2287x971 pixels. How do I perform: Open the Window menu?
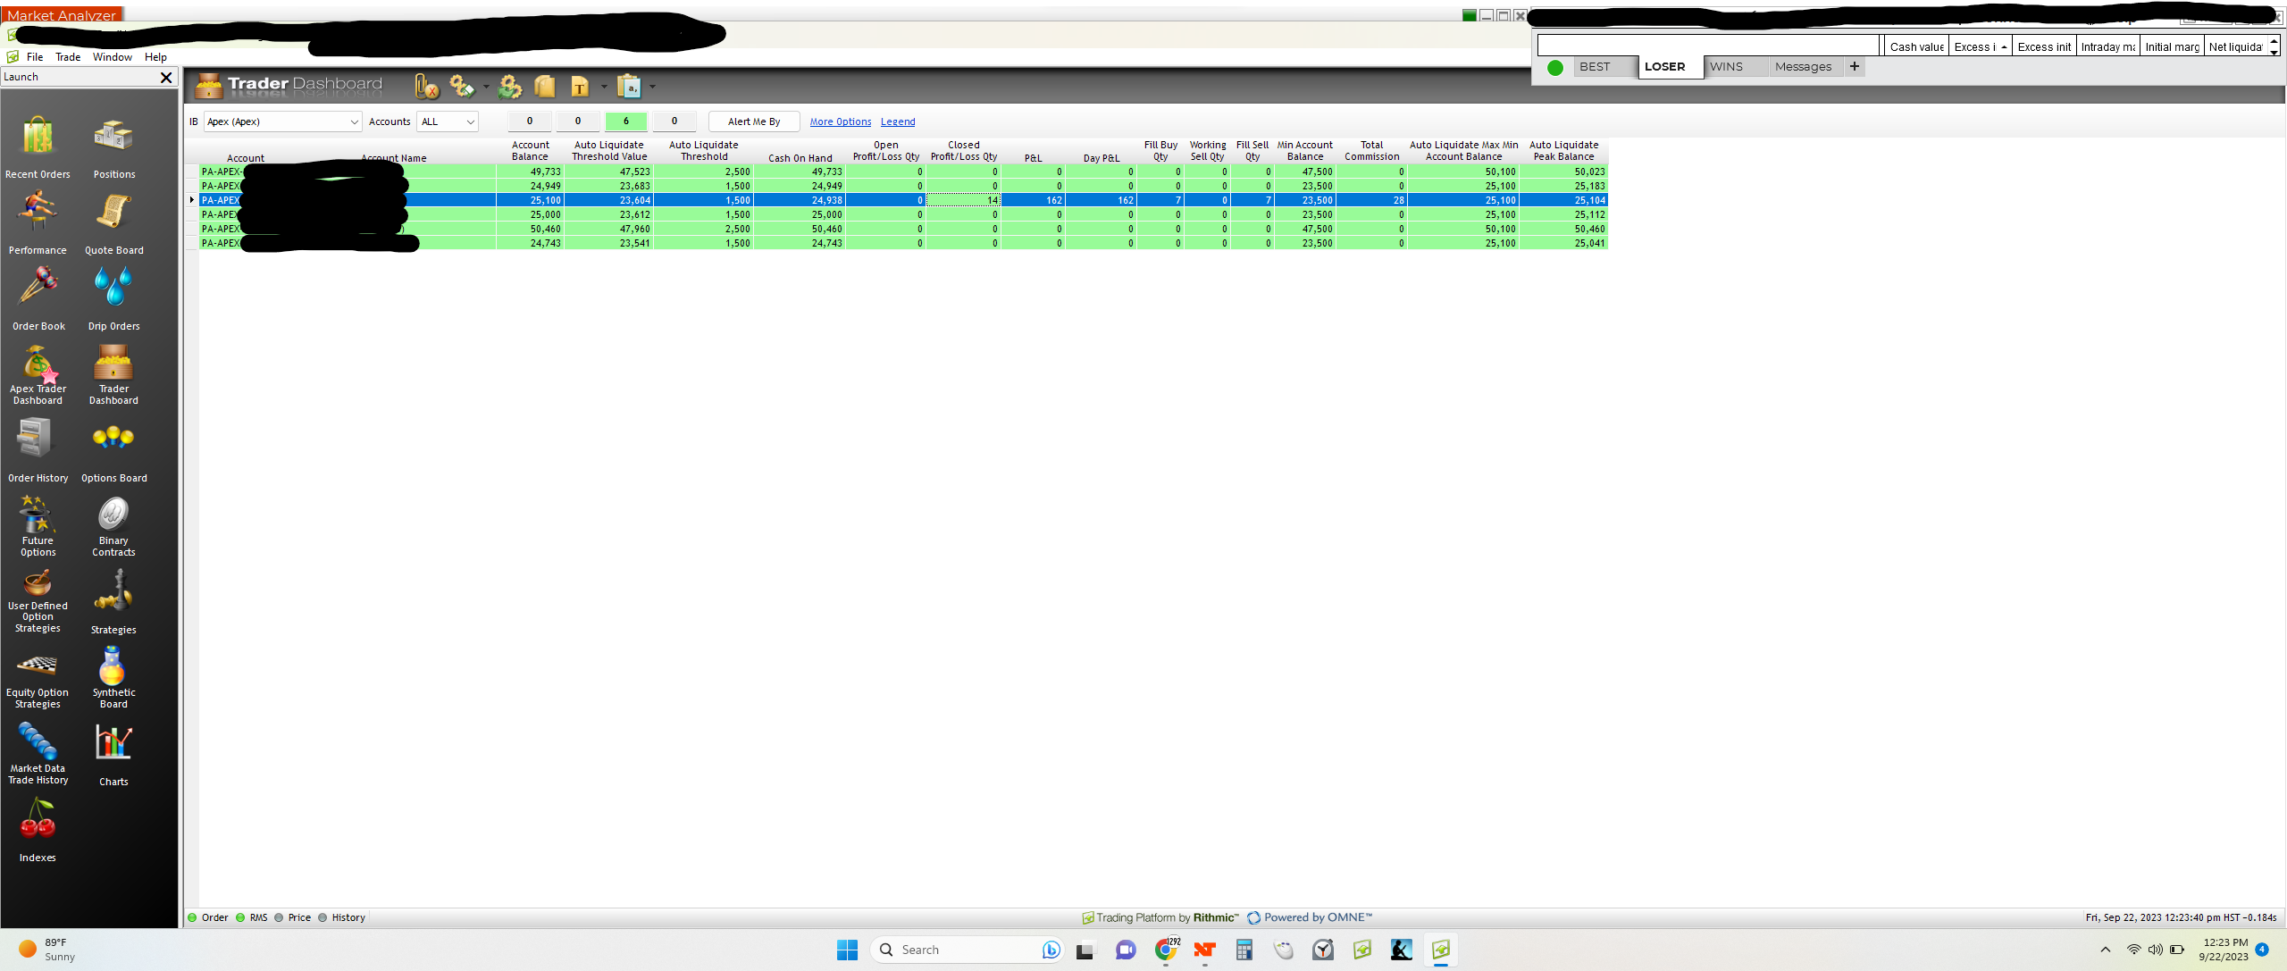[113, 57]
